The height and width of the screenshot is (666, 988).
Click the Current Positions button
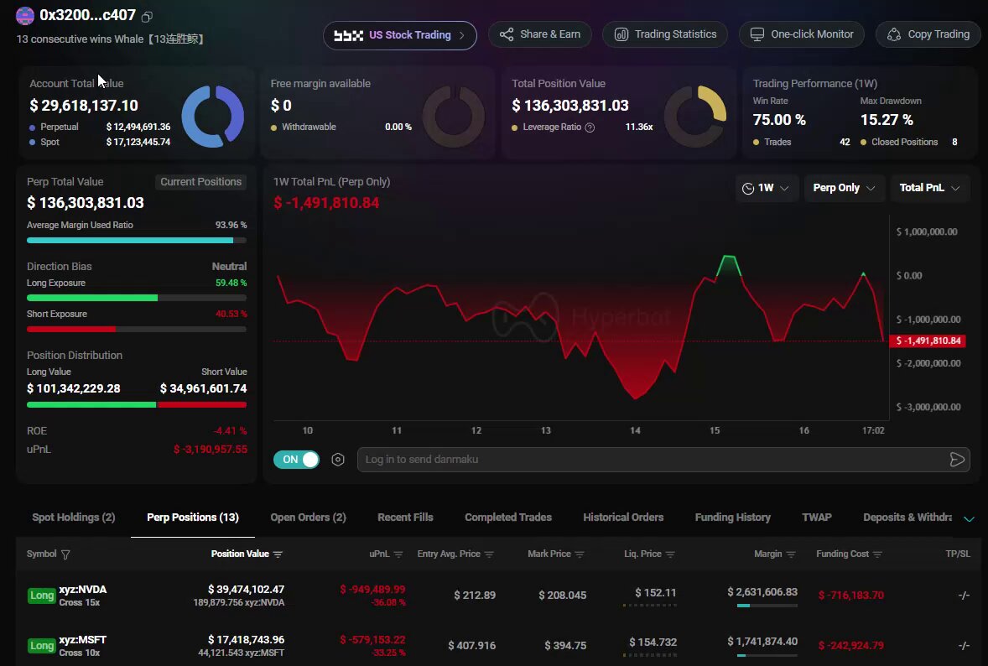(x=201, y=182)
